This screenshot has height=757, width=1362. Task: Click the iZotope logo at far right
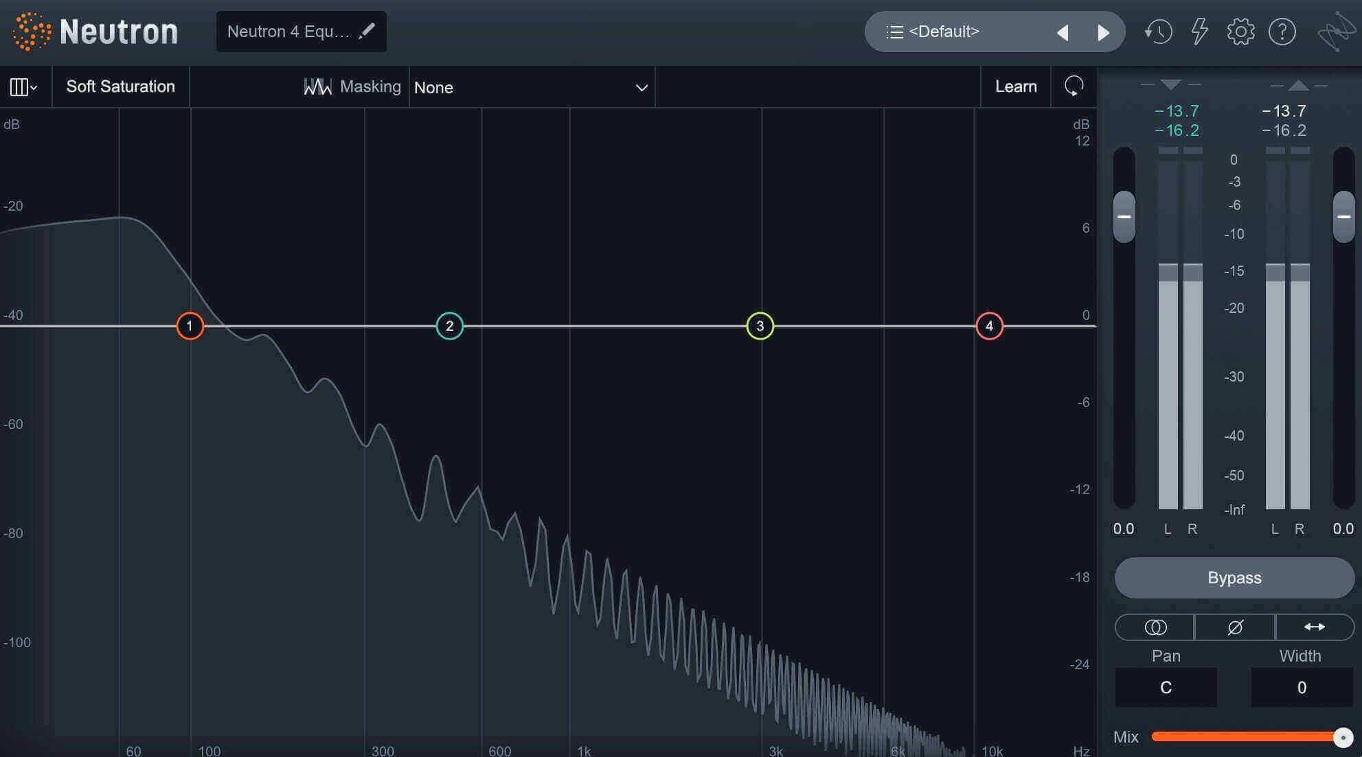(1335, 32)
